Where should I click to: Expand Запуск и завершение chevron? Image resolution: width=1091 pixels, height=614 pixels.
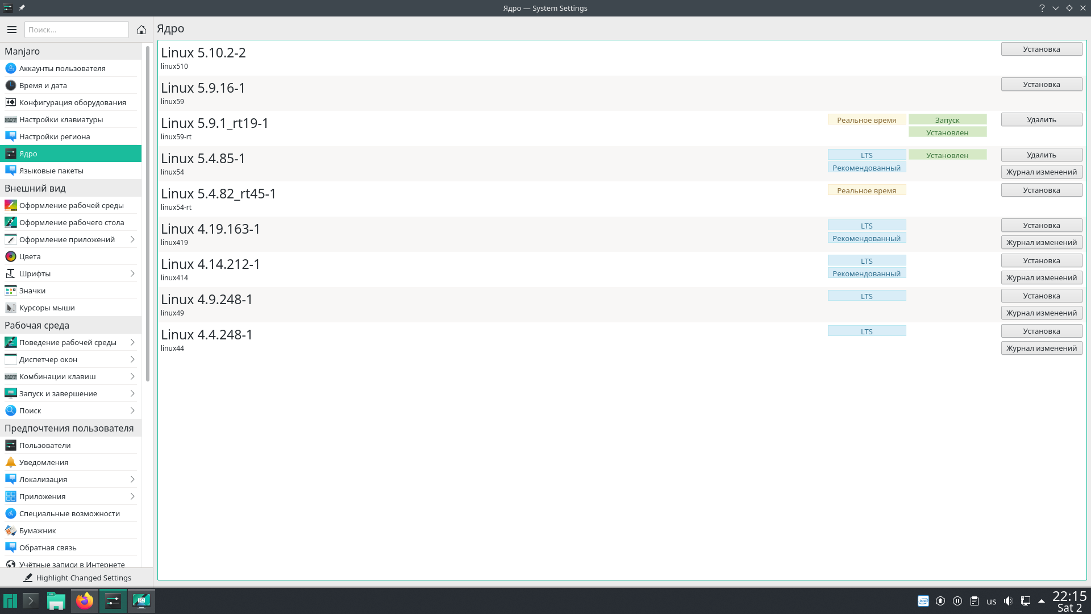tap(132, 393)
